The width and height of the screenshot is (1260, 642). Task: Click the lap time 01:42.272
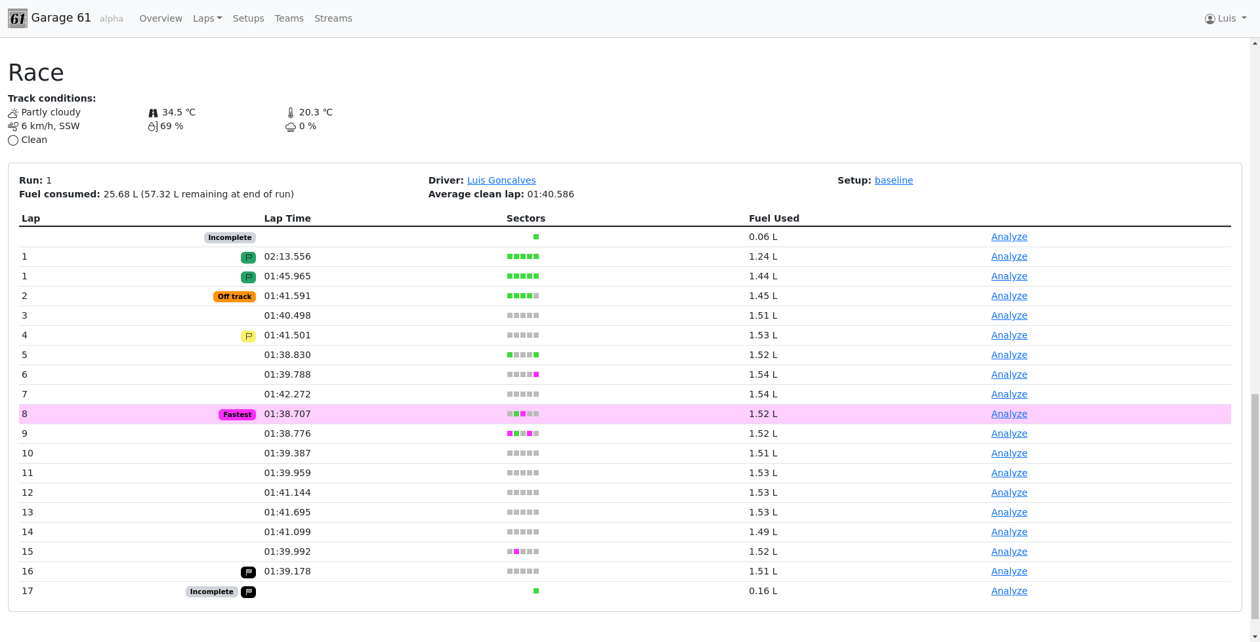coord(287,394)
